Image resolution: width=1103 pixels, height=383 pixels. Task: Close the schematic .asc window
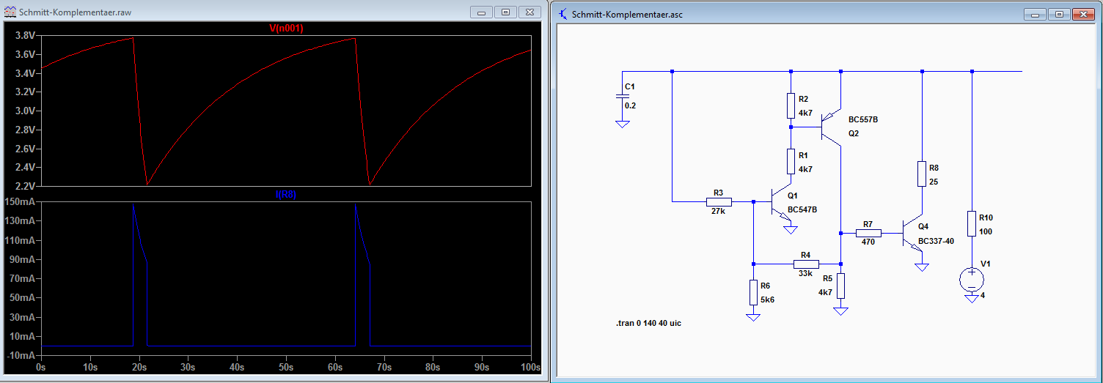coord(1082,13)
